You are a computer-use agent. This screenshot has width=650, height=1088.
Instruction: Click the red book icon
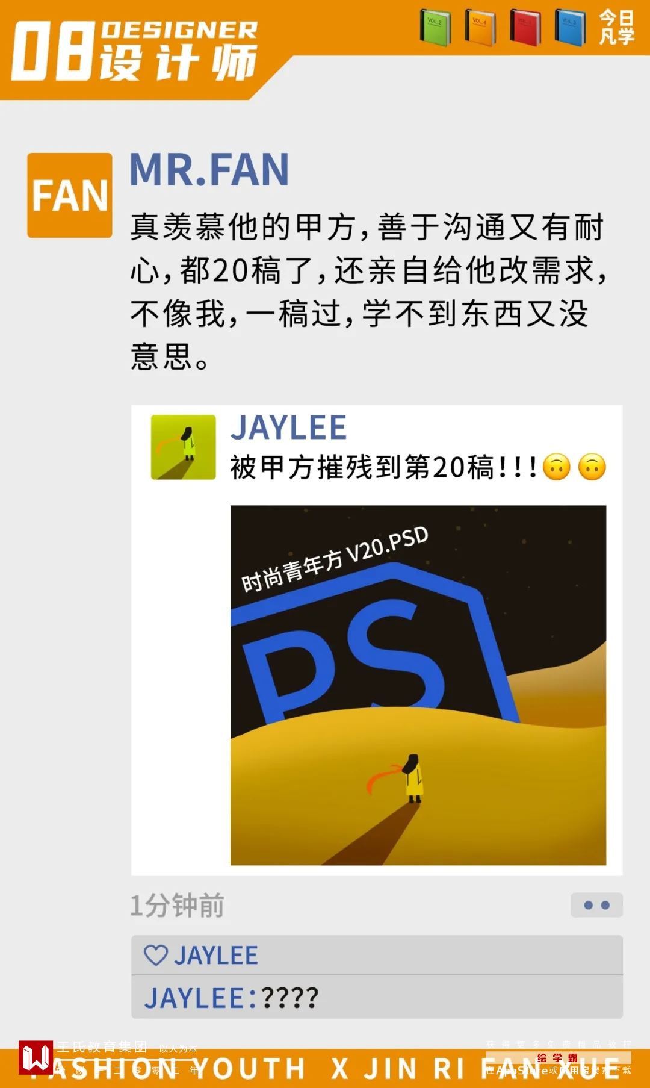(525, 28)
